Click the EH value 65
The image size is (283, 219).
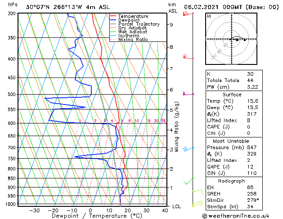(x=250, y=187)
